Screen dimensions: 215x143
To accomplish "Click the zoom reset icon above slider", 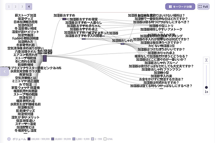I will (x=206, y=60).
